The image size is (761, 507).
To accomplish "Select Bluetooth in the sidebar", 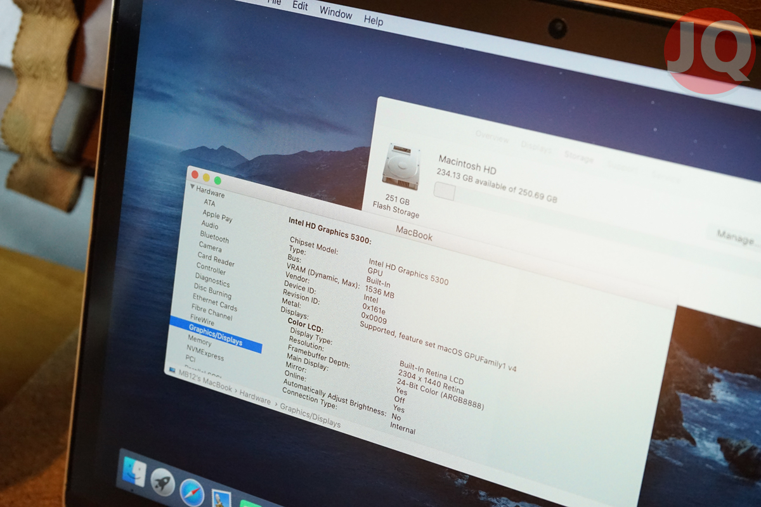I will (x=214, y=237).
